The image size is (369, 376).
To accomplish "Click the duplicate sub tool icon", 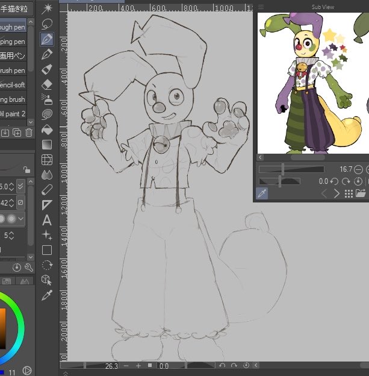I will pyautogui.click(x=17, y=133).
